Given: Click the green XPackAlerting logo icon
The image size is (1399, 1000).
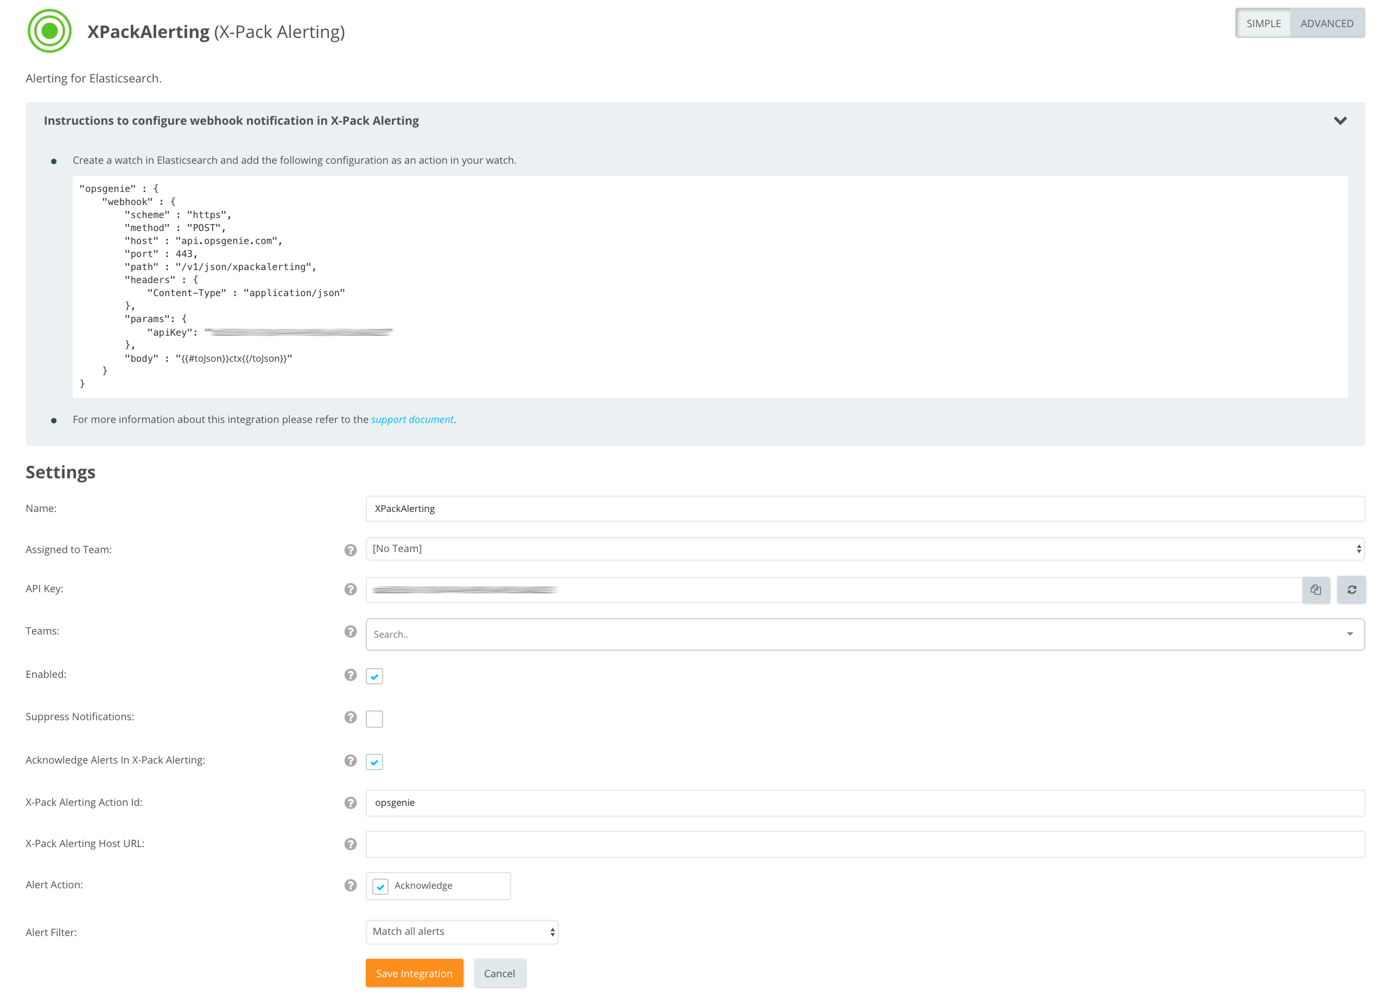Looking at the screenshot, I should pos(49,31).
